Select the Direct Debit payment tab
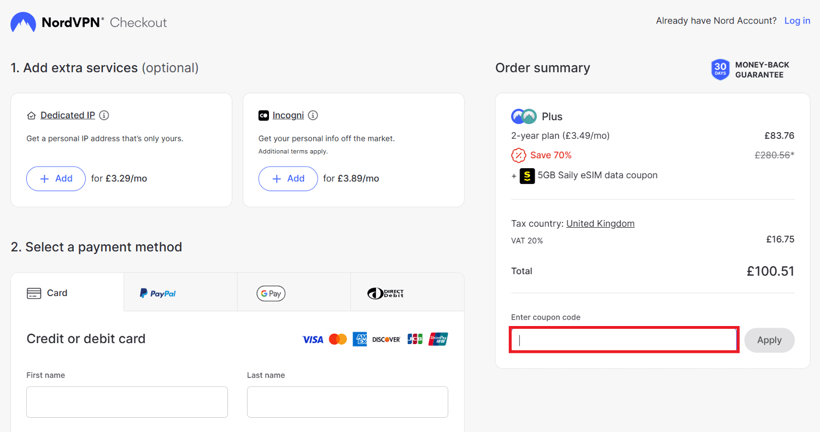The image size is (820, 432). click(407, 292)
